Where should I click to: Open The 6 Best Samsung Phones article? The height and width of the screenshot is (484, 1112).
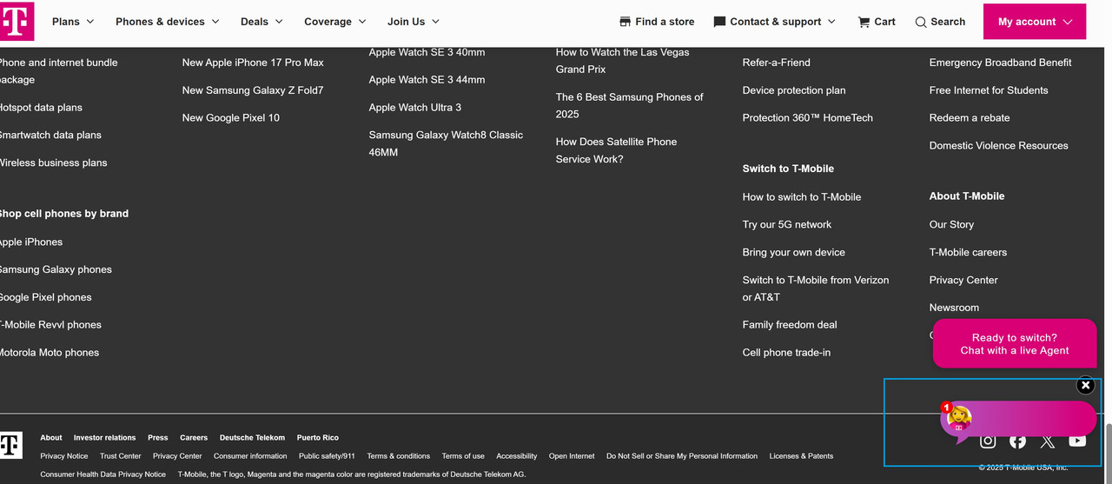point(630,105)
